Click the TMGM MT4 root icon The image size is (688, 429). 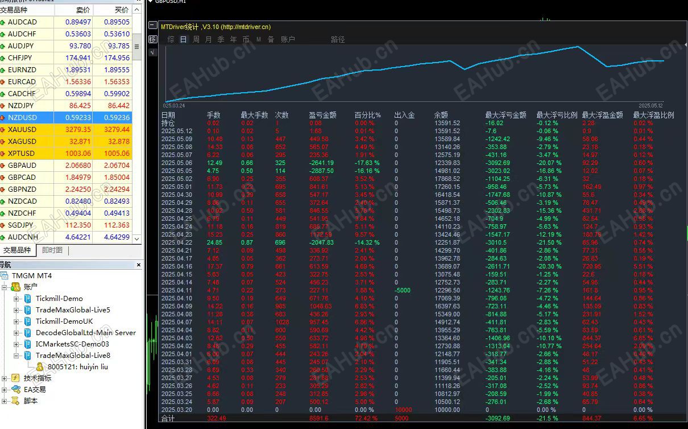(5, 276)
